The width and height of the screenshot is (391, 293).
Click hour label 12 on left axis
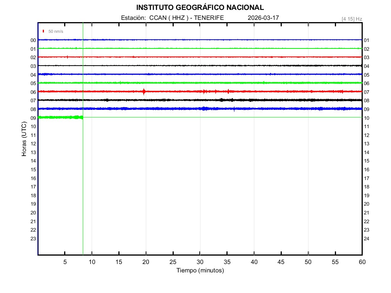point(33,144)
